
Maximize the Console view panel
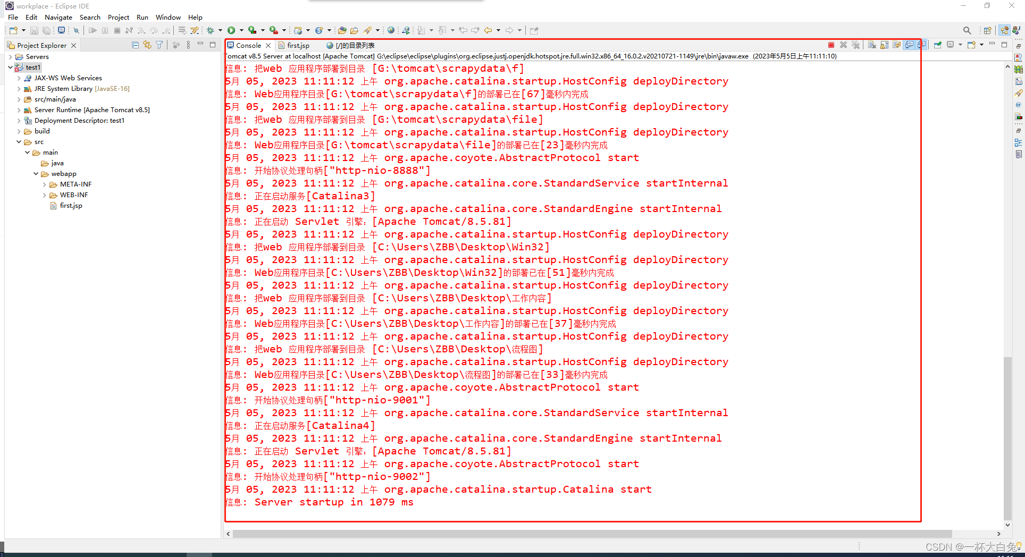tap(1004, 45)
